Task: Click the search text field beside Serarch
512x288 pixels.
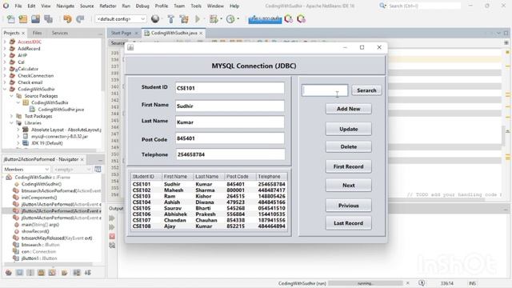Action: tap(325, 90)
